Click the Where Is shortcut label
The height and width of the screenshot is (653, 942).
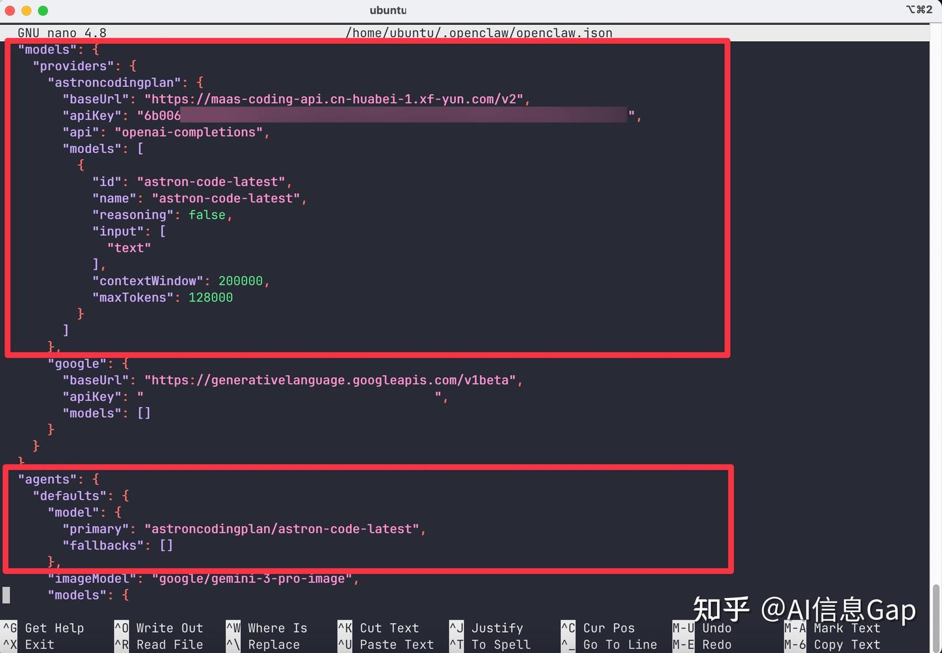277,628
